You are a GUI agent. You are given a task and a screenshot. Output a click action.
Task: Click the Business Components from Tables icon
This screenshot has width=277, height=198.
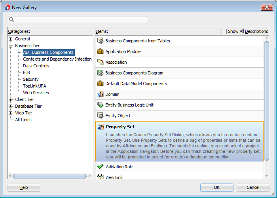coord(101,41)
